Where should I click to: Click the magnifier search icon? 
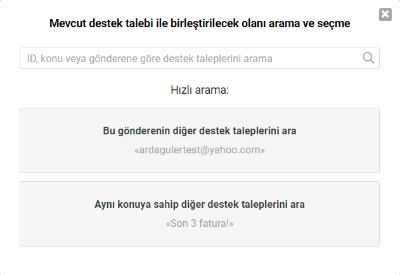[x=368, y=58]
